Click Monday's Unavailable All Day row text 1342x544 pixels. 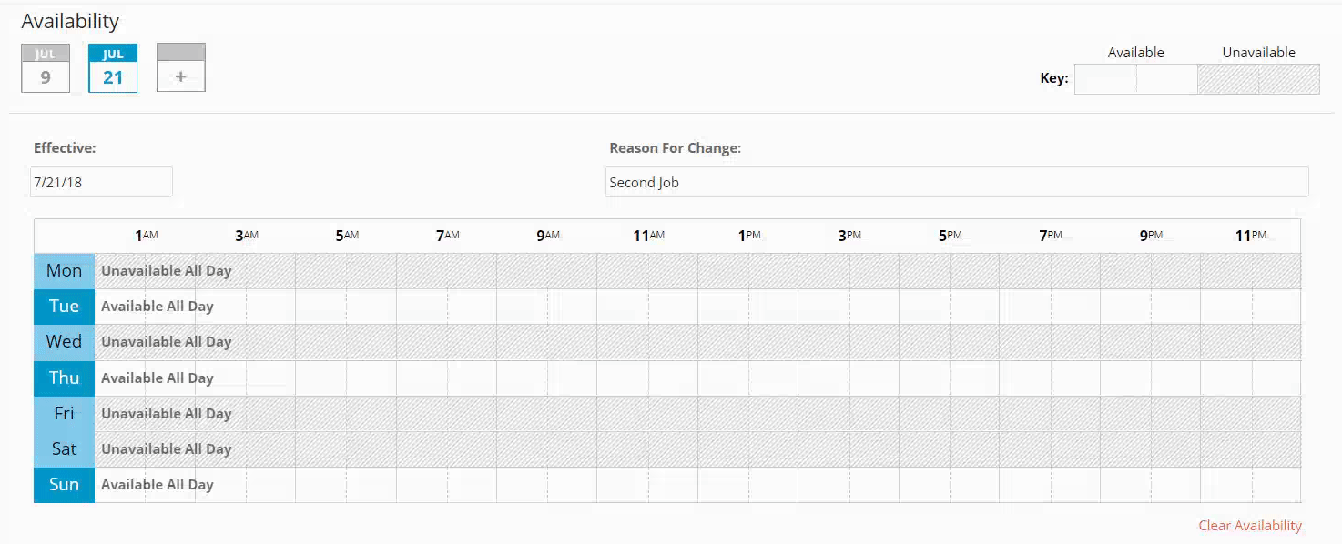167,271
